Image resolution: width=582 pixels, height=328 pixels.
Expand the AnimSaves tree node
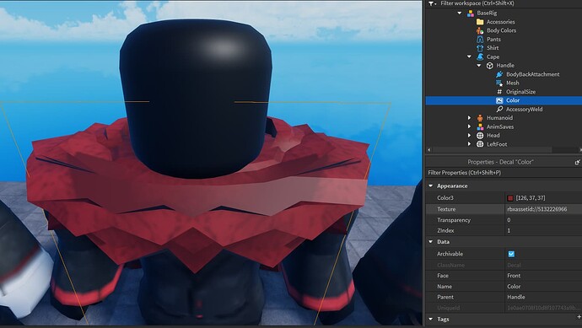[x=469, y=126]
